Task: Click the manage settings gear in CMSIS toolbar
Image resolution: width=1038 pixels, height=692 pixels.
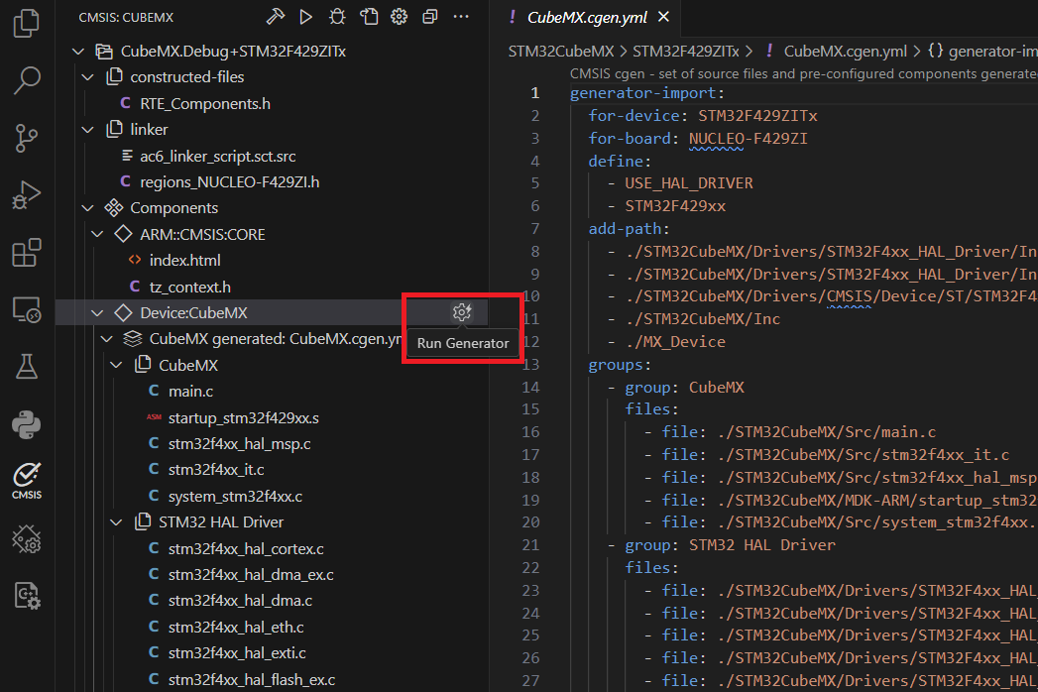Action: (x=400, y=17)
